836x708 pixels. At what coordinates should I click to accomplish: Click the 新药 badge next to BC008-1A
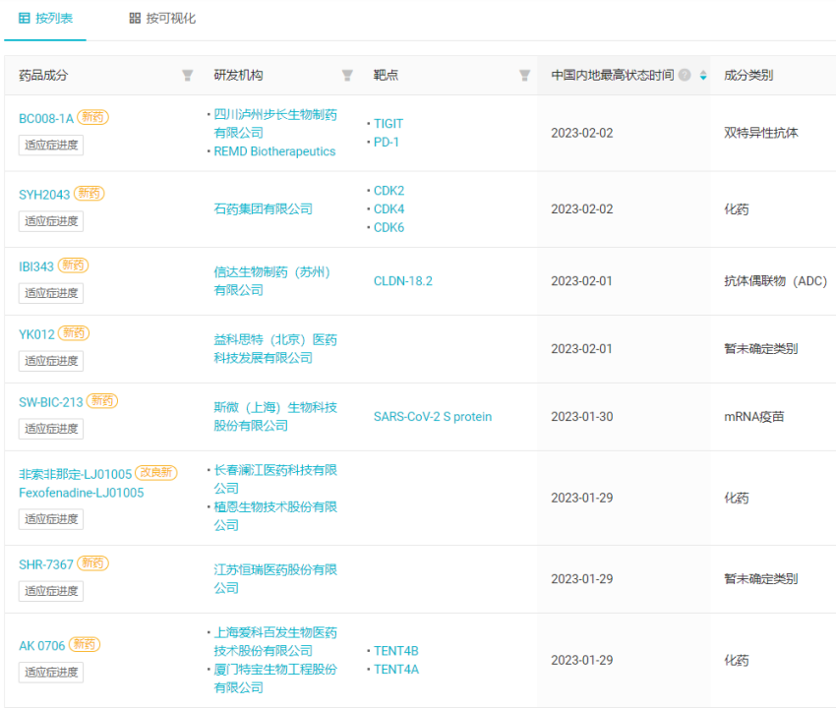tap(93, 117)
